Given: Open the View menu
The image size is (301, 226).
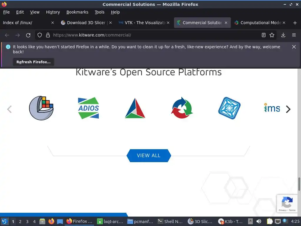Looking at the screenshot, I should [35, 12].
